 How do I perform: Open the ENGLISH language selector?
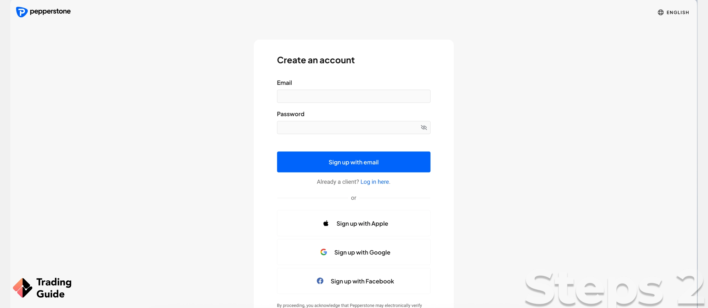(678, 13)
